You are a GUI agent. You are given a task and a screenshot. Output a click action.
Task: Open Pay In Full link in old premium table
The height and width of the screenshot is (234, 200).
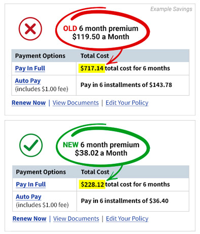tap(30, 68)
